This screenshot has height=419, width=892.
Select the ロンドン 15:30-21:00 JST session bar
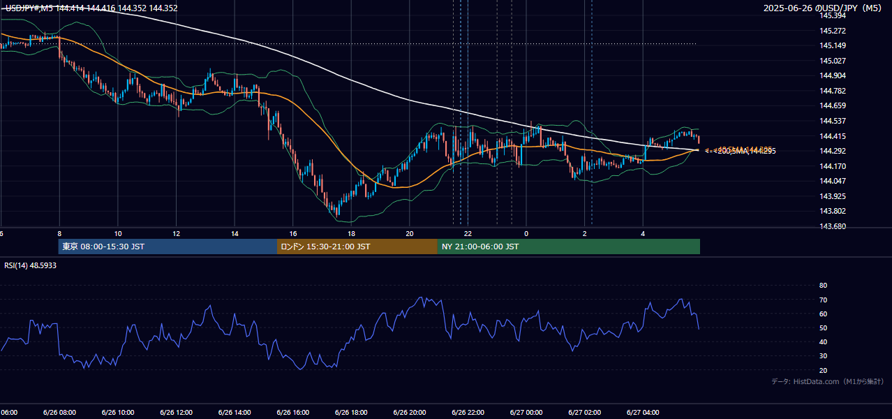coord(357,247)
